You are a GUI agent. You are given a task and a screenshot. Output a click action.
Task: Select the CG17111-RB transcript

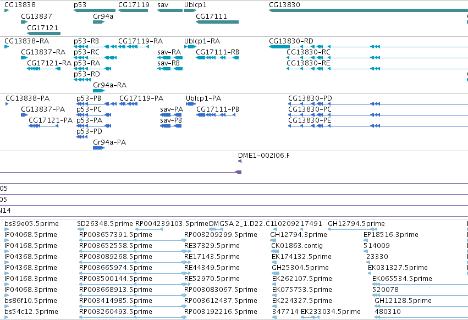pyautogui.click(x=217, y=58)
